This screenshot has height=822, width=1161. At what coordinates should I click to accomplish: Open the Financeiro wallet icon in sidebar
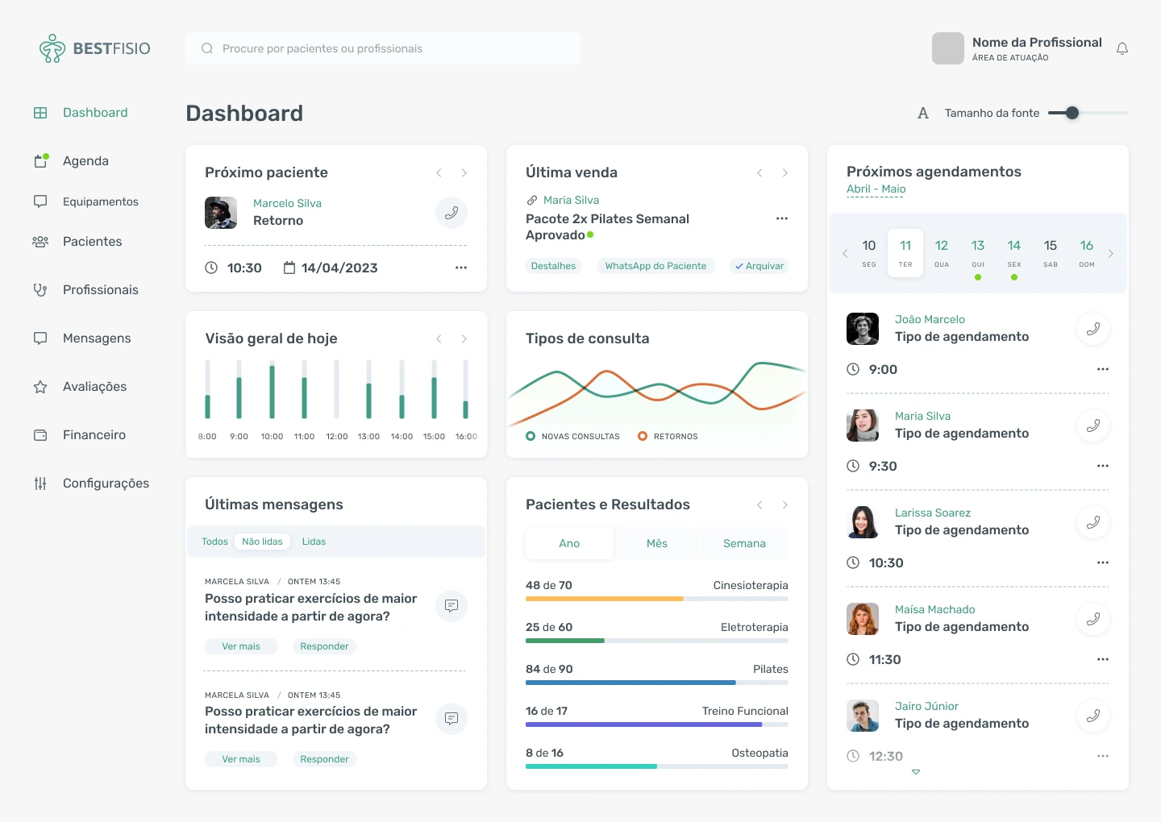(x=40, y=435)
